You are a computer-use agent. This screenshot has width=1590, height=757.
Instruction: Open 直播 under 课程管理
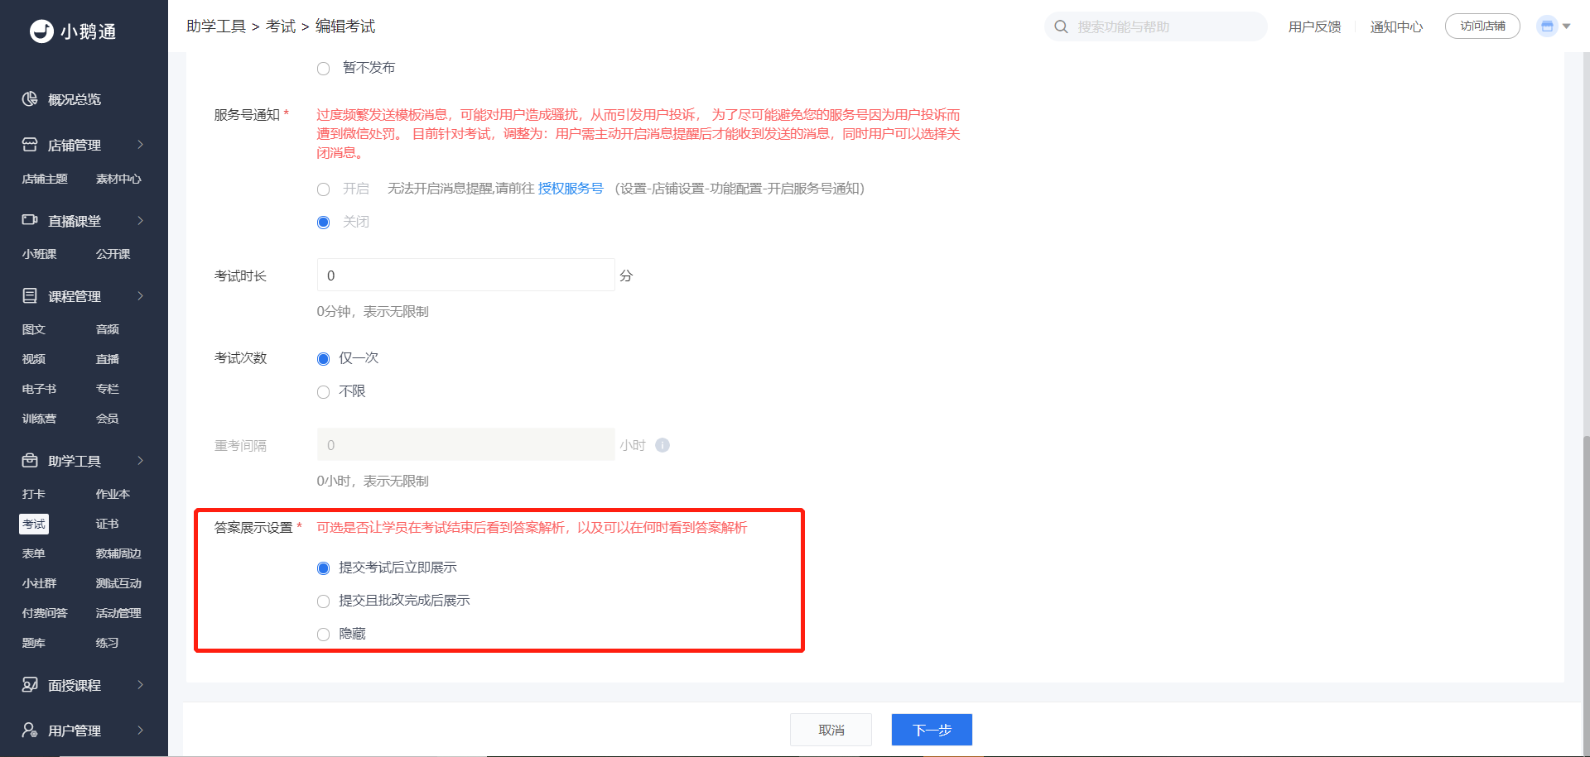coord(108,359)
